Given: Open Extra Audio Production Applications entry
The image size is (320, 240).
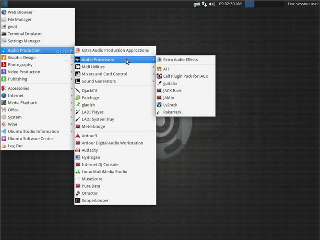Looking at the screenshot, I should tap(115, 50).
